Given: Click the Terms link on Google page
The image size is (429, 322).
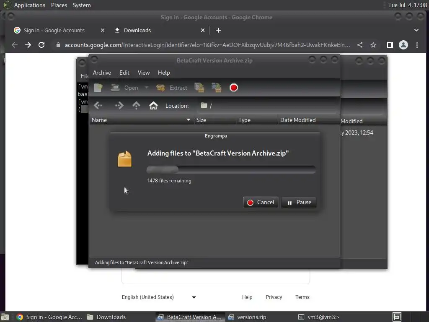Looking at the screenshot, I should 302,297.
